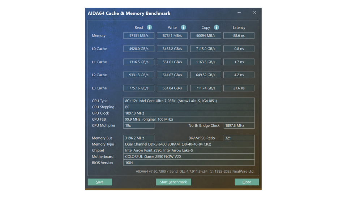Click L1 Cache latency 1.7 ns
Screen dimensions: 347x198
239,62
